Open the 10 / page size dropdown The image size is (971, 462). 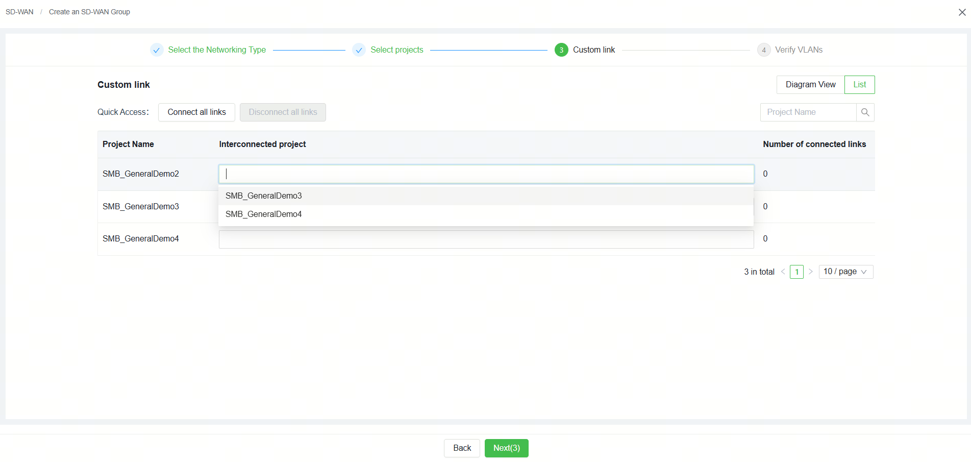[x=846, y=272]
